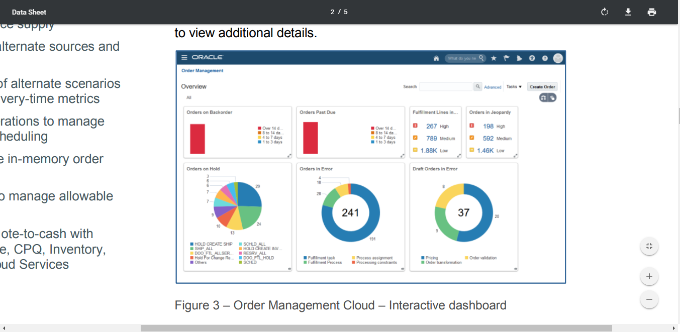The height and width of the screenshot is (332, 680).
Task: Print the PDF document
Action: (x=652, y=12)
